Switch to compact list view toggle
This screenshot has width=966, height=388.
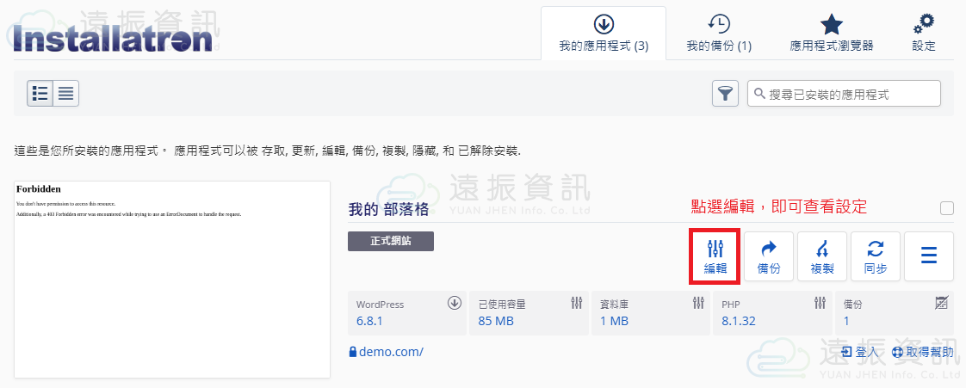tap(66, 94)
